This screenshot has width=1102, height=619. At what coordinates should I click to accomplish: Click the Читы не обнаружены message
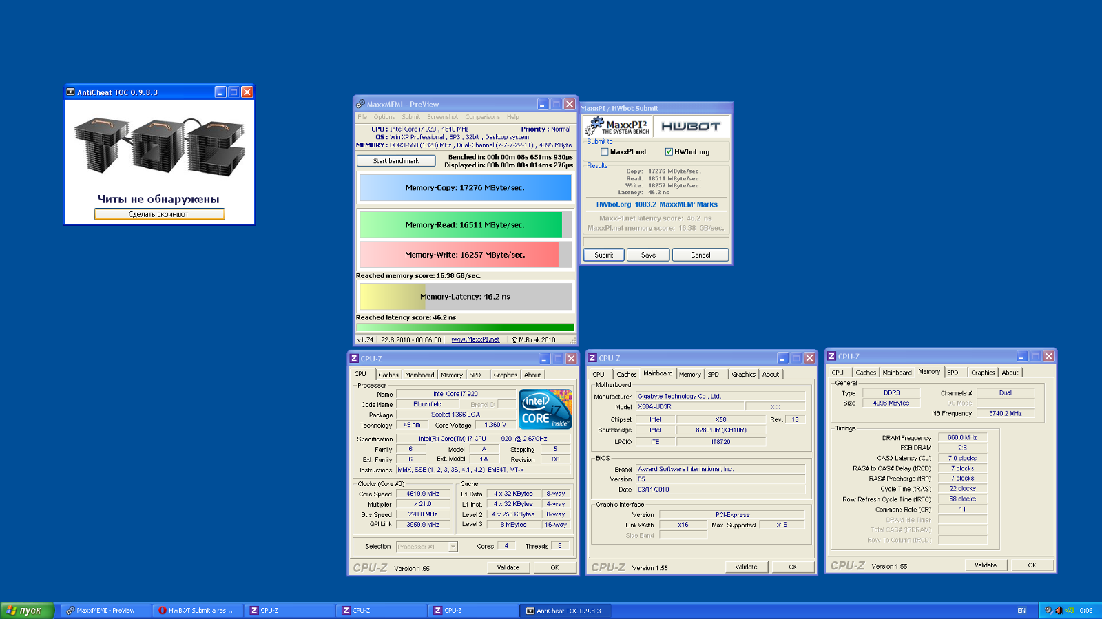pos(158,199)
